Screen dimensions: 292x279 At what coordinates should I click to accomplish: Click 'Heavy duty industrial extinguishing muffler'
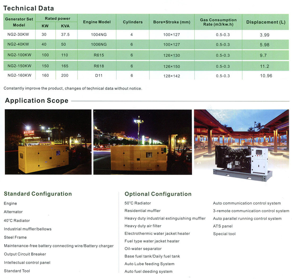[x=165, y=218]
